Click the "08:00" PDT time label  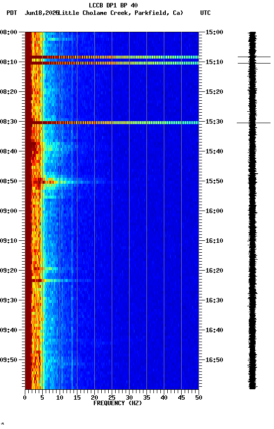pos(8,32)
